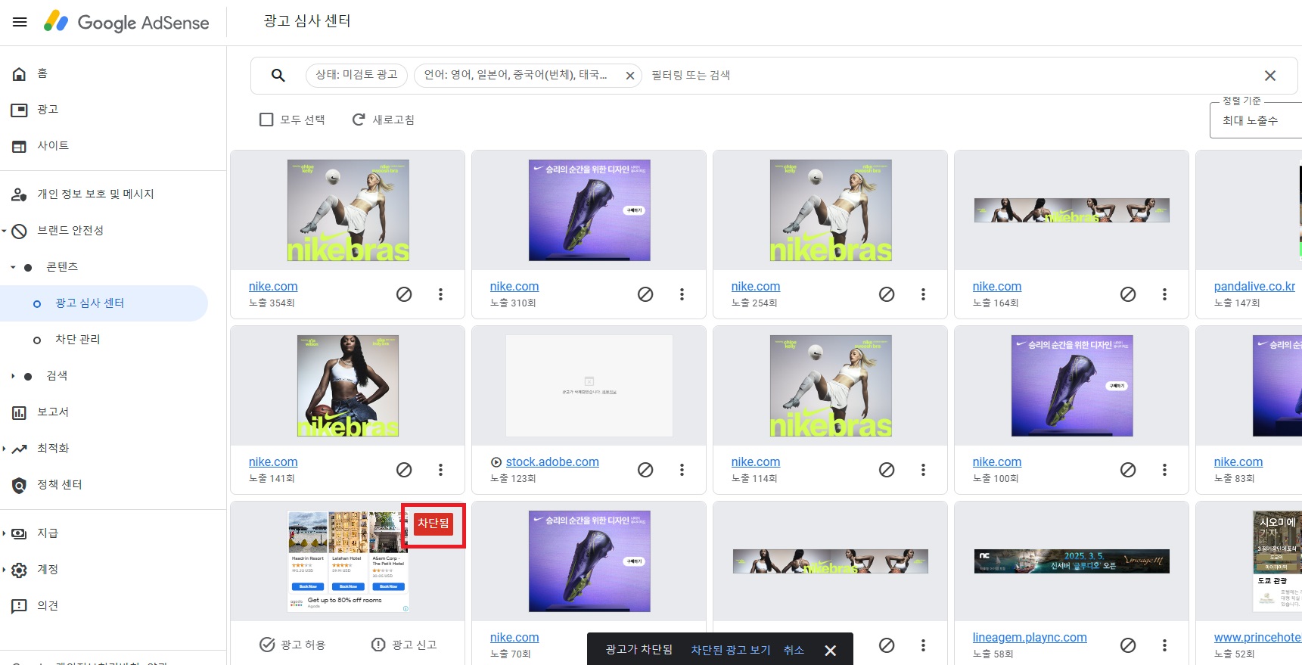The image size is (1302, 665).
Task: Block the nike.com ad with 164 impressions
Action: click(x=1128, y=294)
